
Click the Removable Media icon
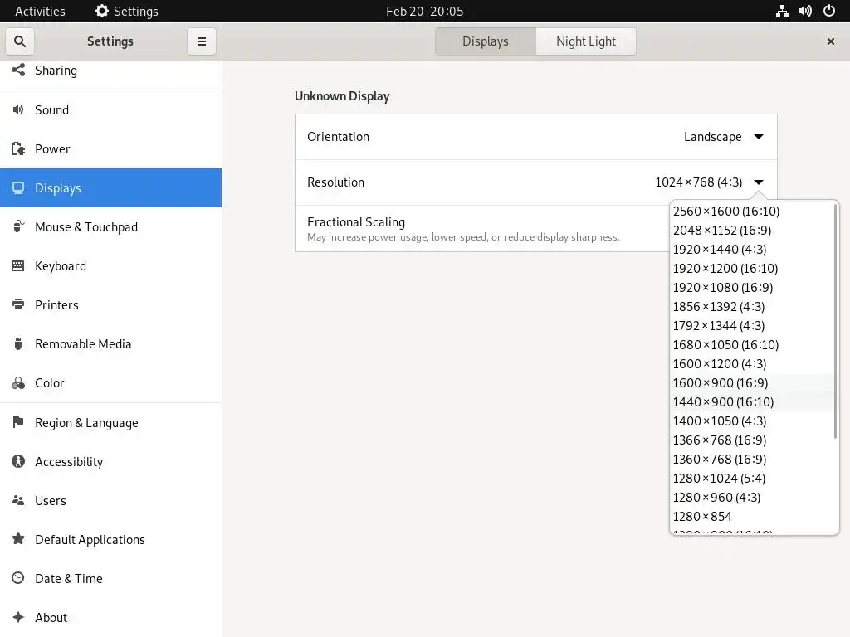point(18,344)
